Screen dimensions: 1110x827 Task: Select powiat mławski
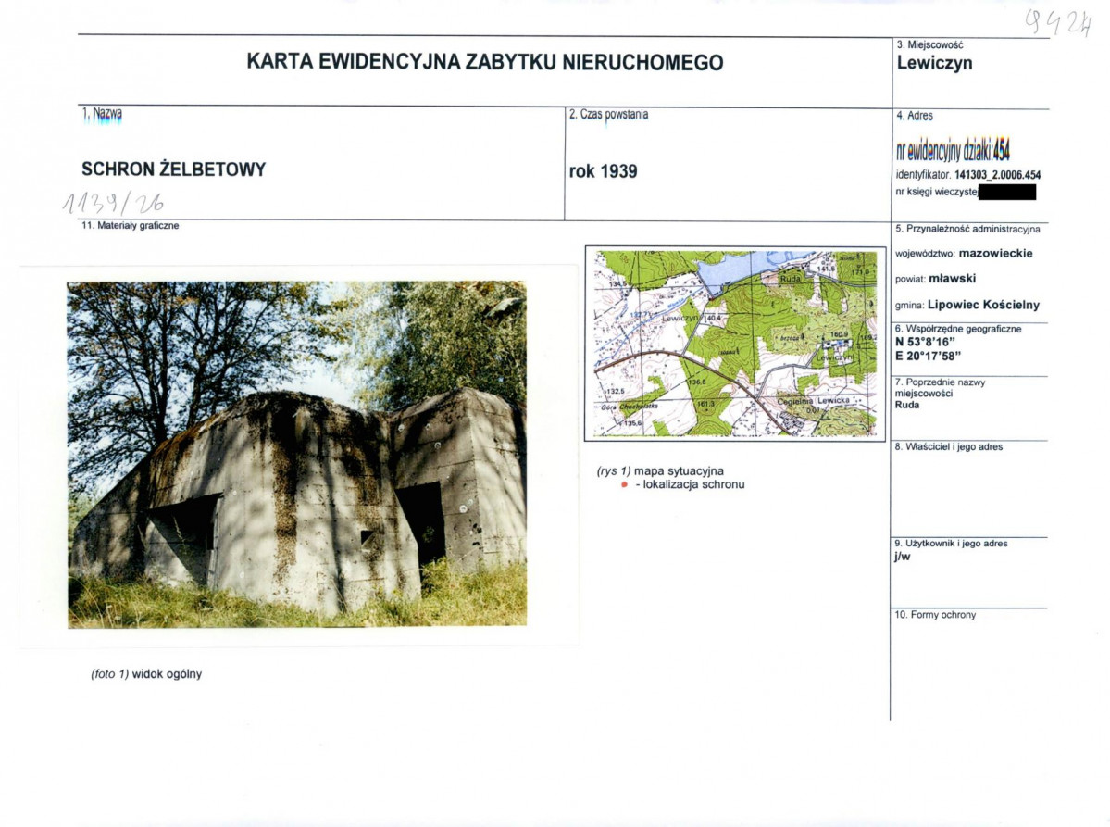tap(935, 278)
